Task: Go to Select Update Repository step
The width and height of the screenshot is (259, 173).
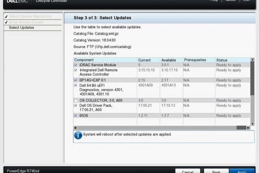Action: [x=30, y=16]
